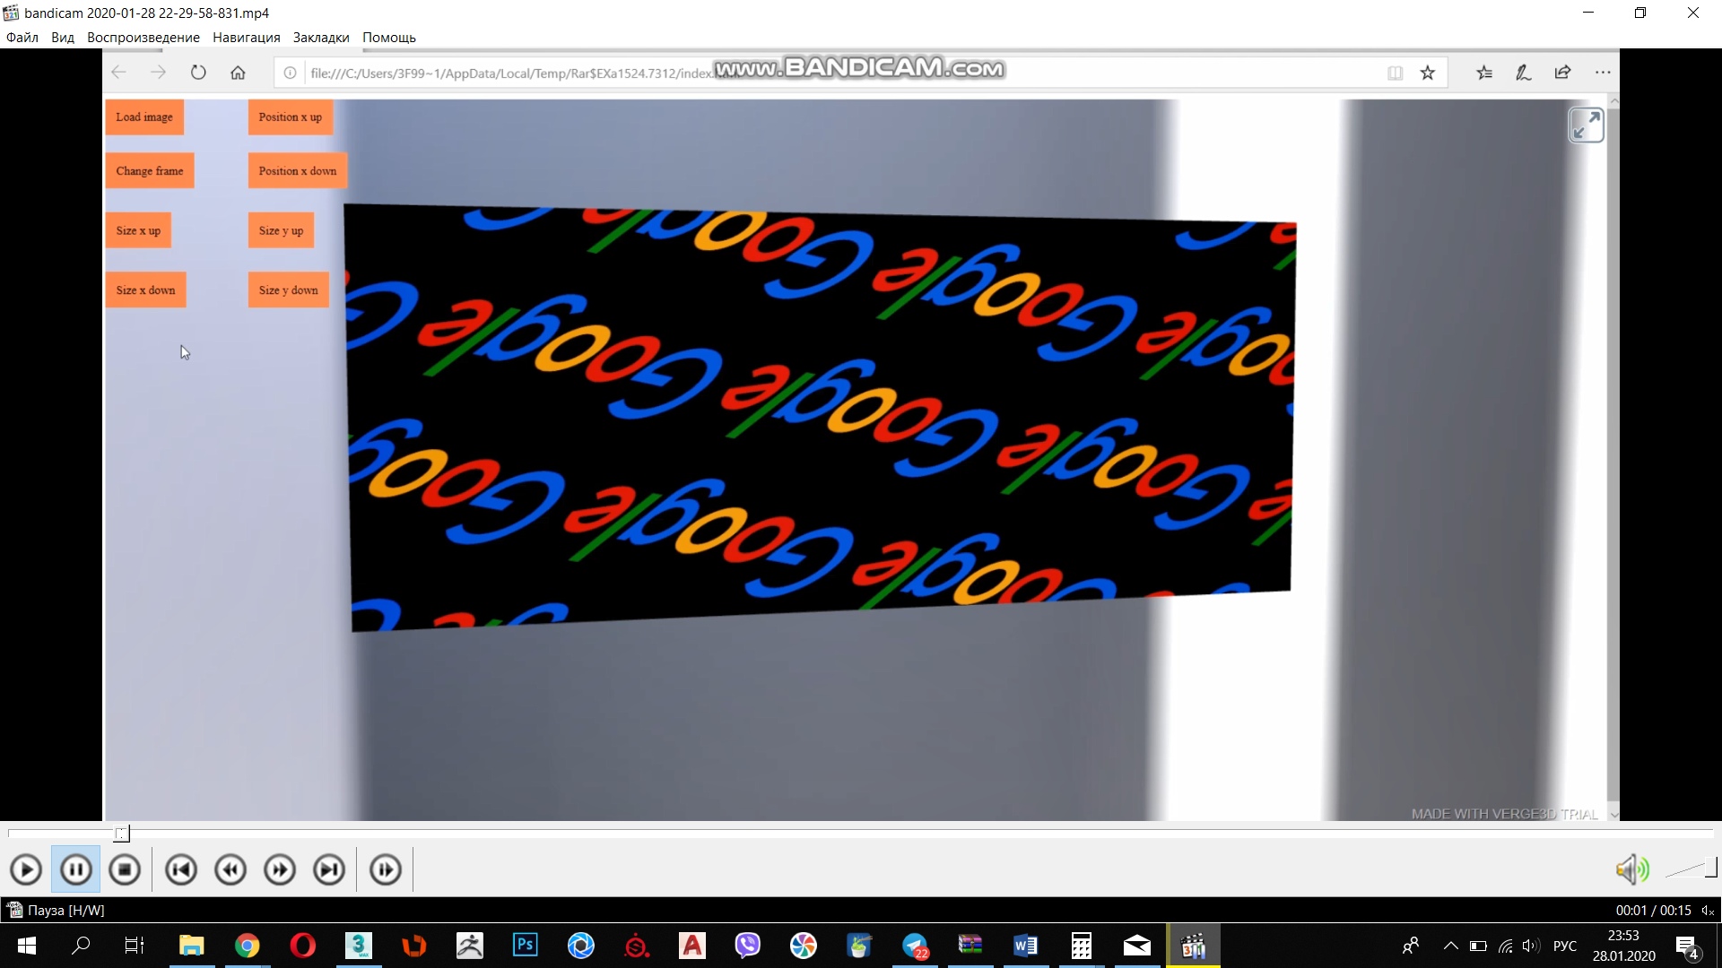This screenshot has height=968, width=1722.
Task: Open Google Chrome from the taskbar
Action: coord(247,946)
